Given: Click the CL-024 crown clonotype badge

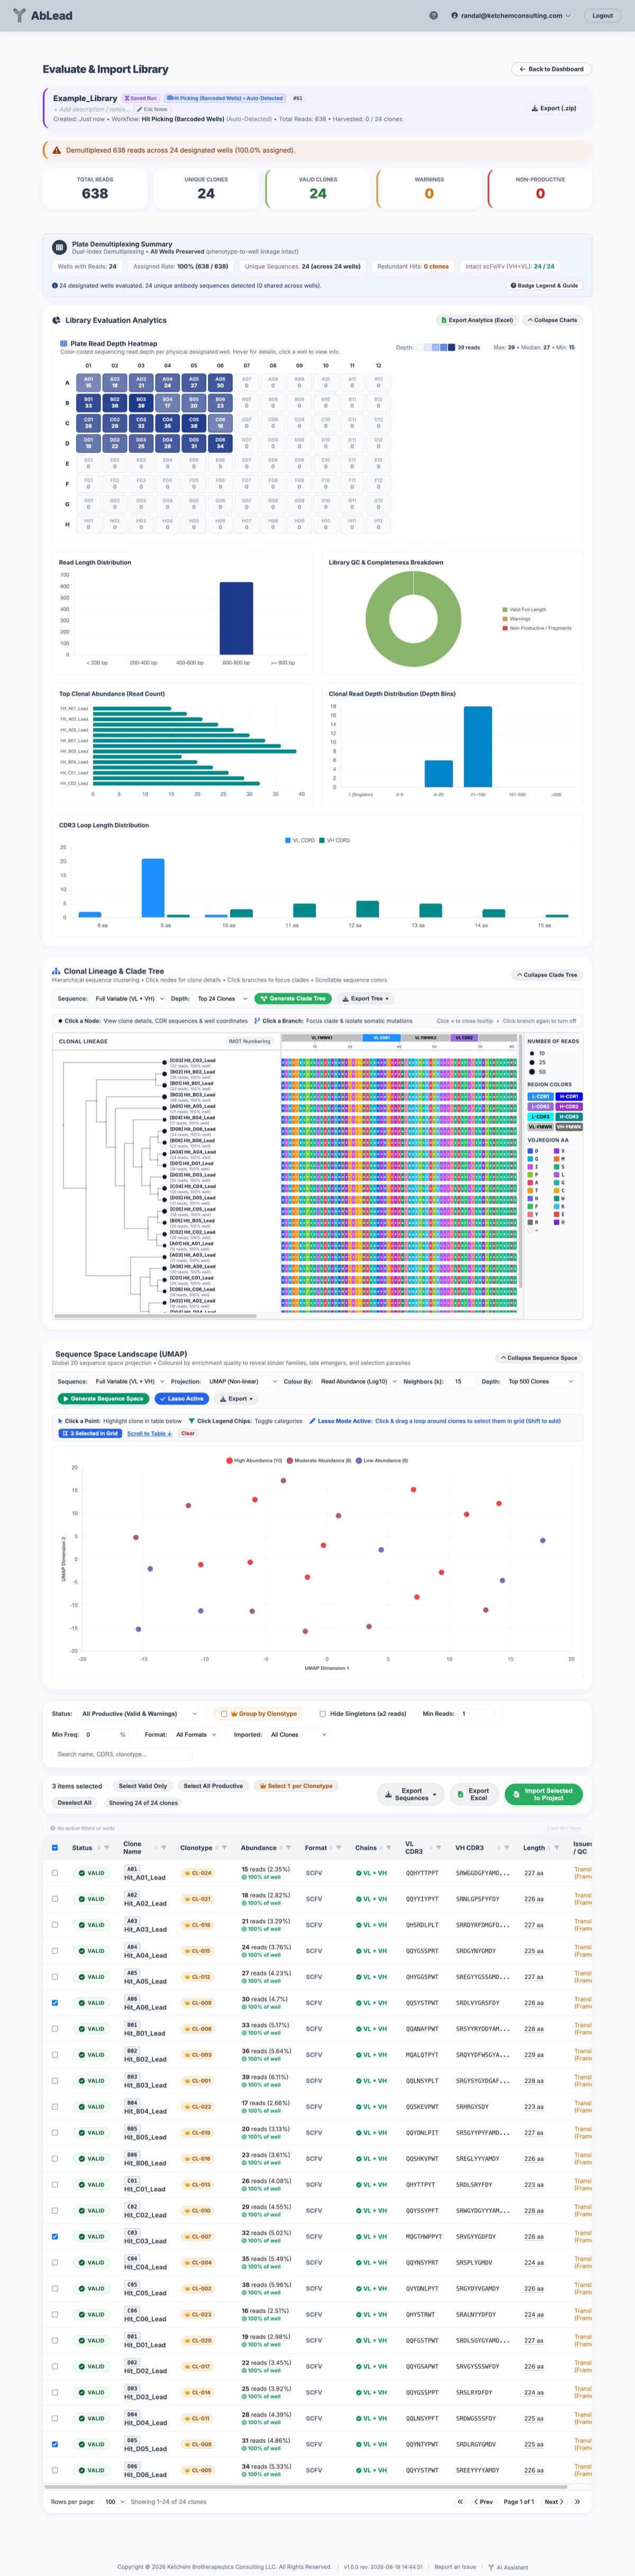Looking at the screenshot, I should [x=198, y=1873].
